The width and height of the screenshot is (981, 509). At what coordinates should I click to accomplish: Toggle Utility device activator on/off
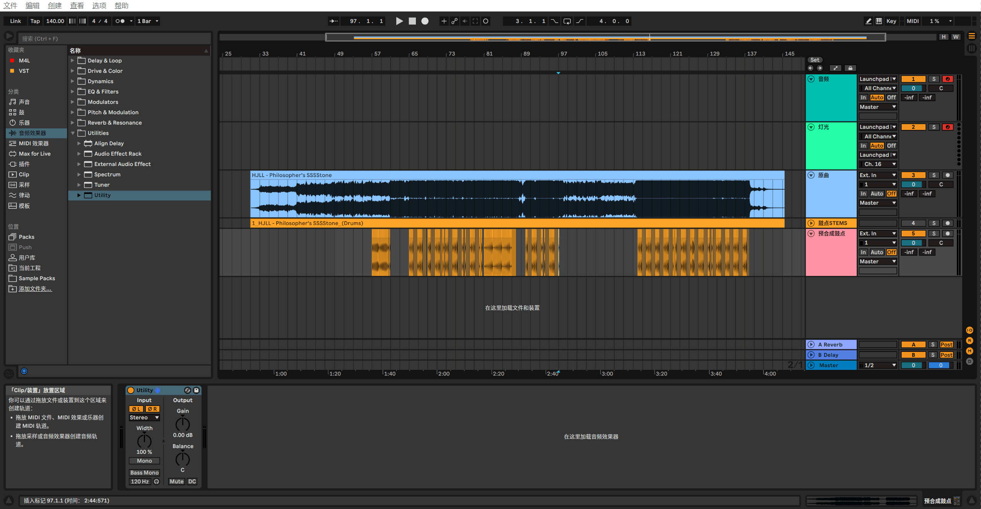pyautogui.click(x=131, y=390)
